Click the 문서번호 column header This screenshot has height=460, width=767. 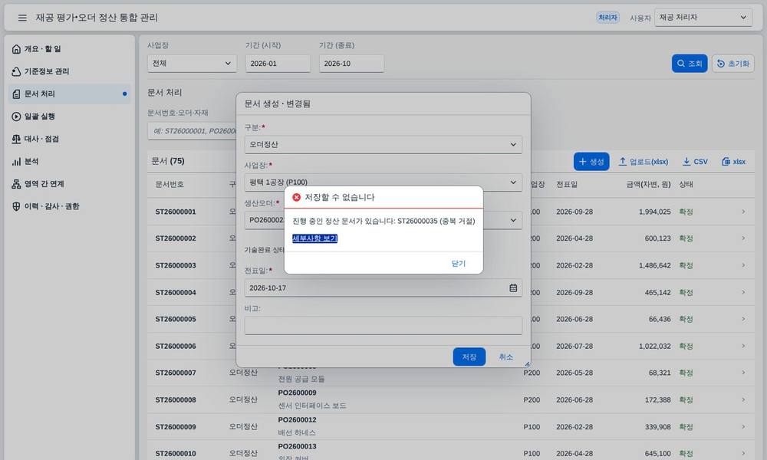[170, 184]
